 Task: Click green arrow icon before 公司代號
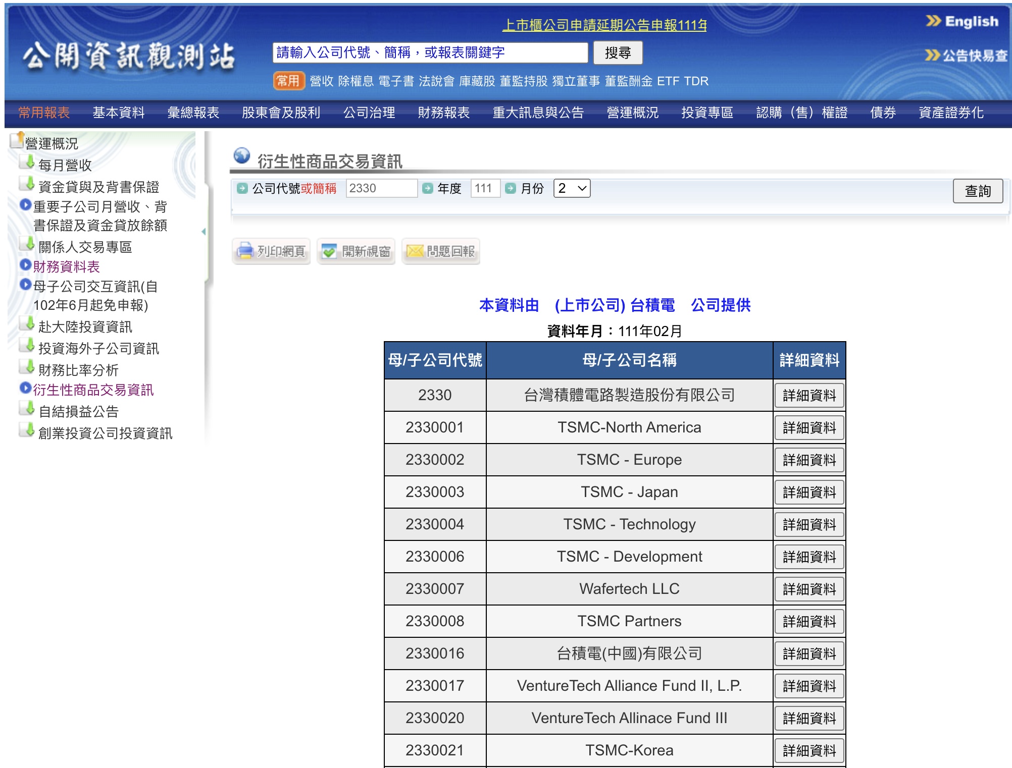point(242,188)
